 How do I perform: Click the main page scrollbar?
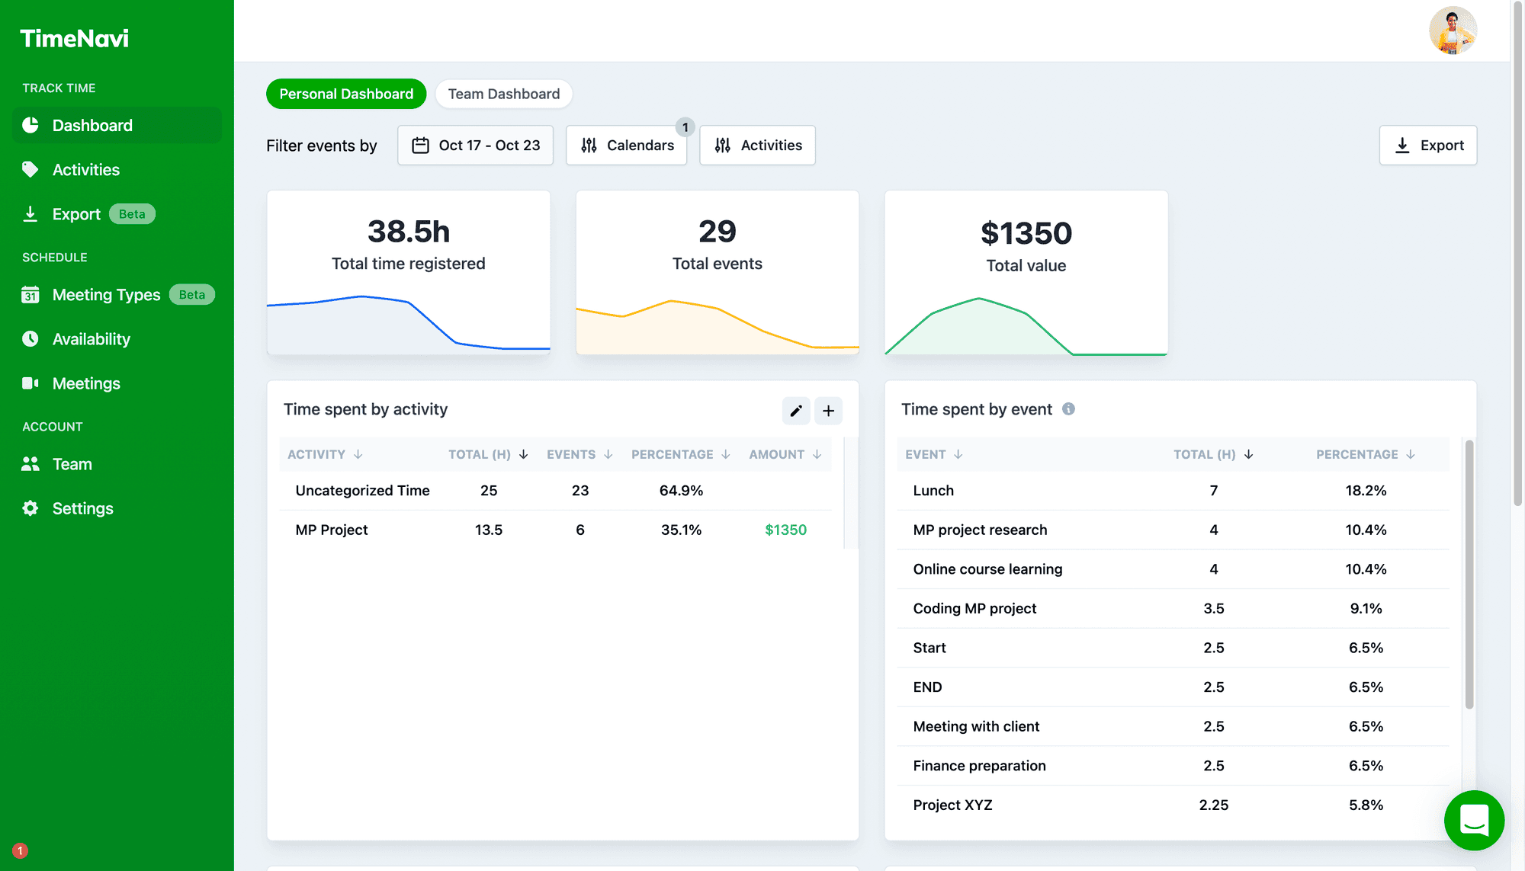(x=1517, y=255)
